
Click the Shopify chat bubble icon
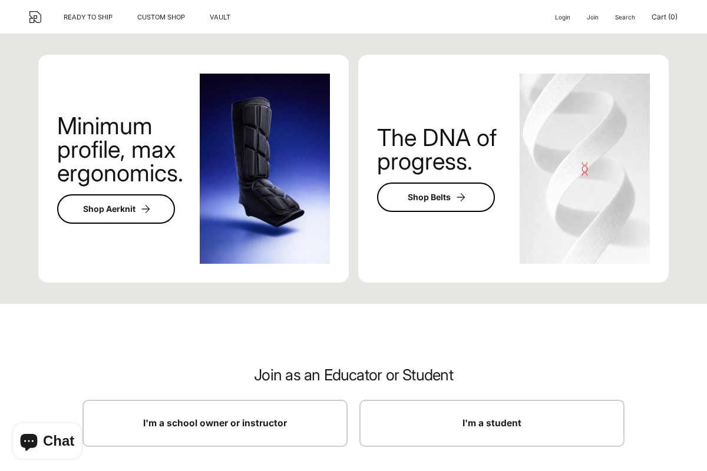[x=29, y=441]
